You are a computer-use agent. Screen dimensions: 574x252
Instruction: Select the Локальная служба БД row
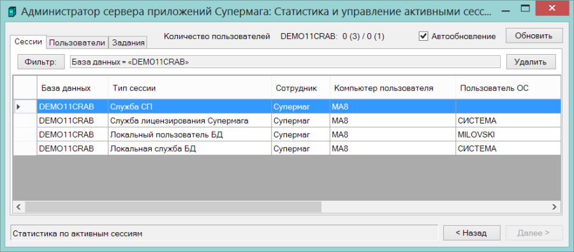click(287, 148)
